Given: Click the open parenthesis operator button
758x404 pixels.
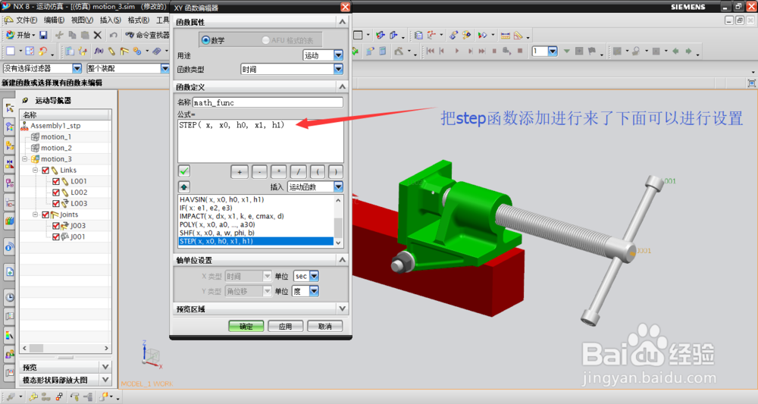Looking at the screenshot, I should tap(317, 171).
